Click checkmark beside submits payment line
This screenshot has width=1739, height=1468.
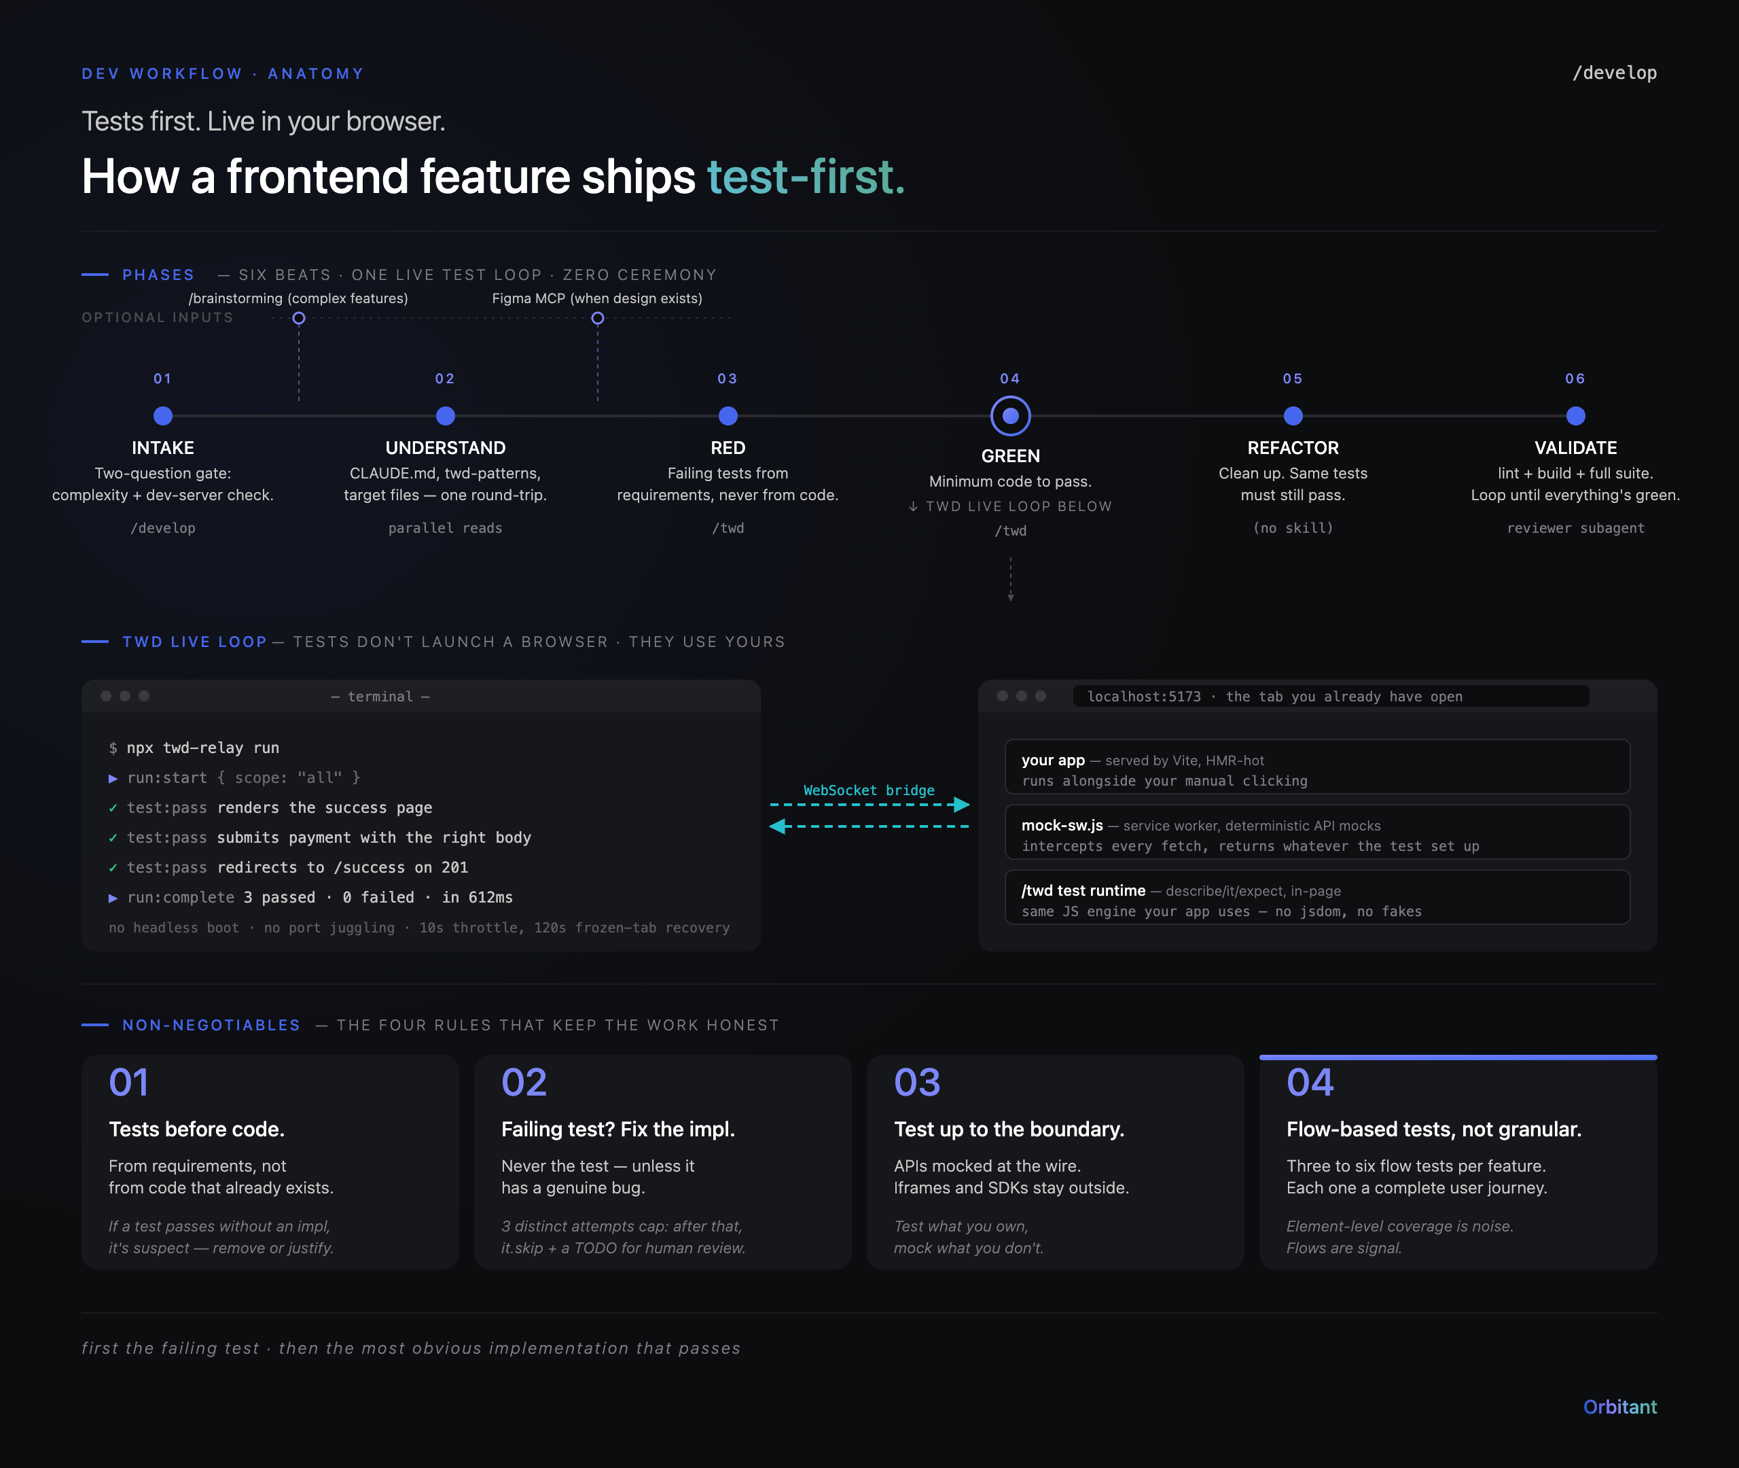click(x=113, y=838)
